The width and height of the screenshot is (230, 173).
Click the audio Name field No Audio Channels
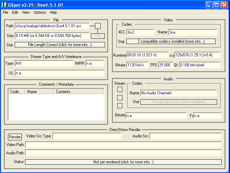(x=179, y=93)
